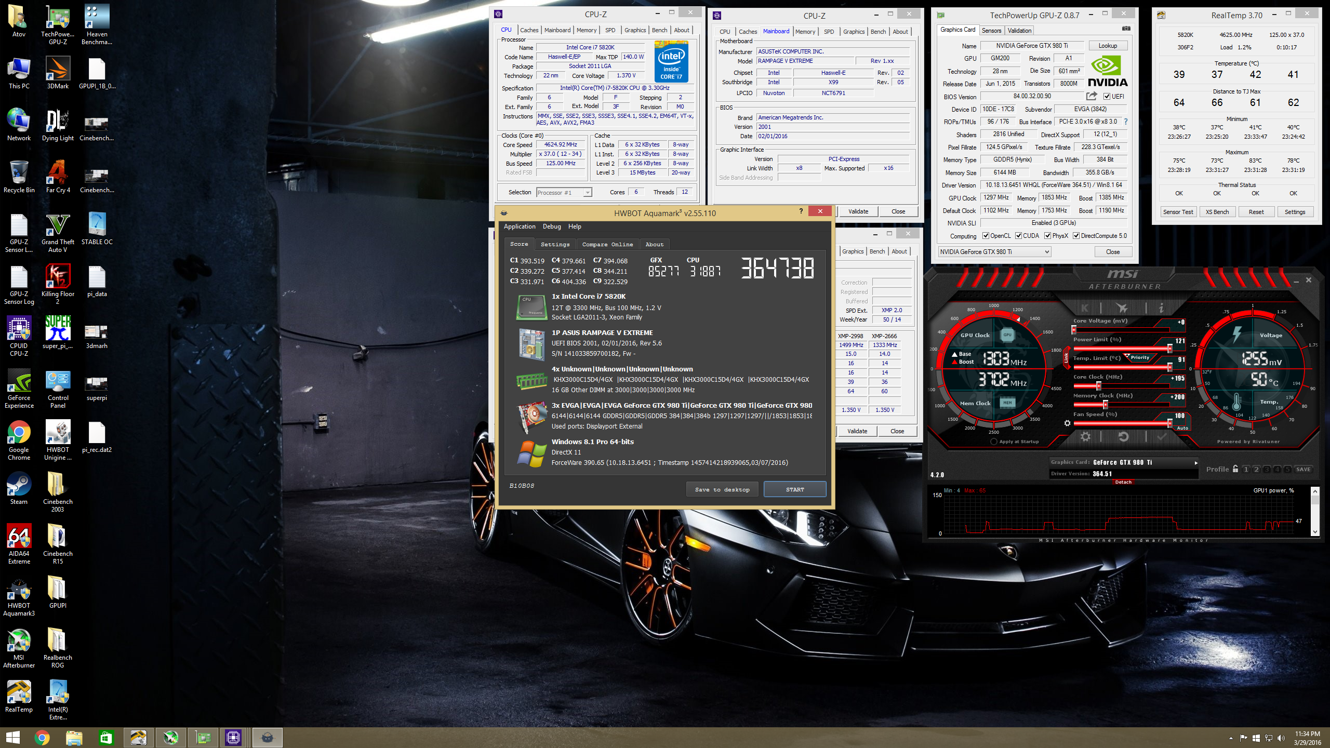Screen dimensions: 1330x748
Task: Open 3DMark desktop icon
Action: (x=58, y=73)
